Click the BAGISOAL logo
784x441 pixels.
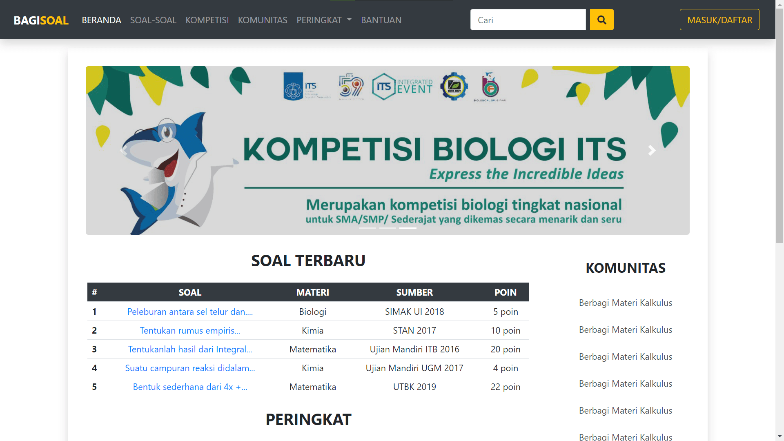coord(41,20)
